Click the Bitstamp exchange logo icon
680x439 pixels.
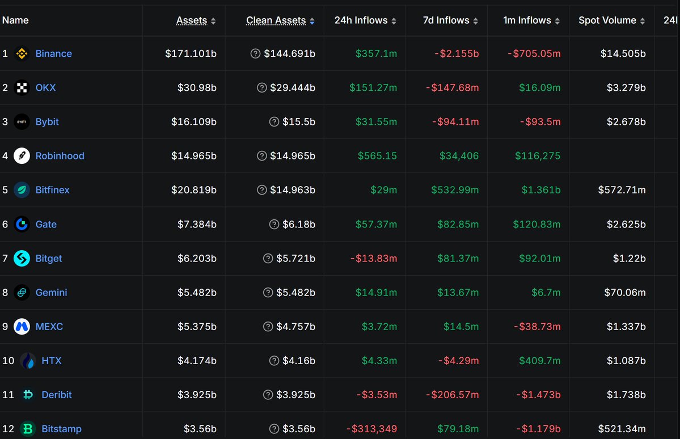pos(28,429)
